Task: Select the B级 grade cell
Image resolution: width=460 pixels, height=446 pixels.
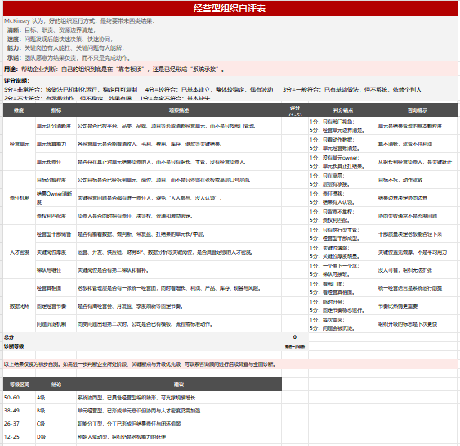Action: (x=56, y=411)
